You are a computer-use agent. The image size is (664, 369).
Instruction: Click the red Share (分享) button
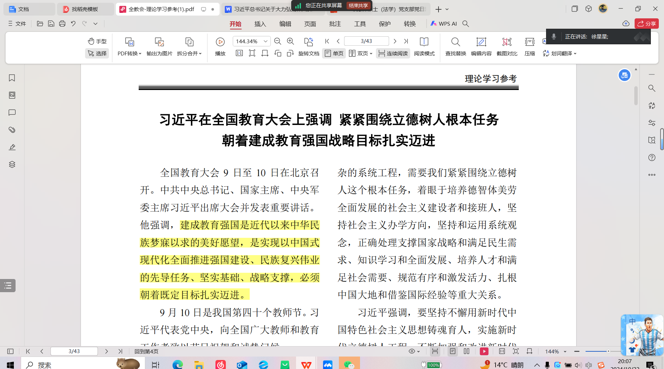click(x=646, y=24)
